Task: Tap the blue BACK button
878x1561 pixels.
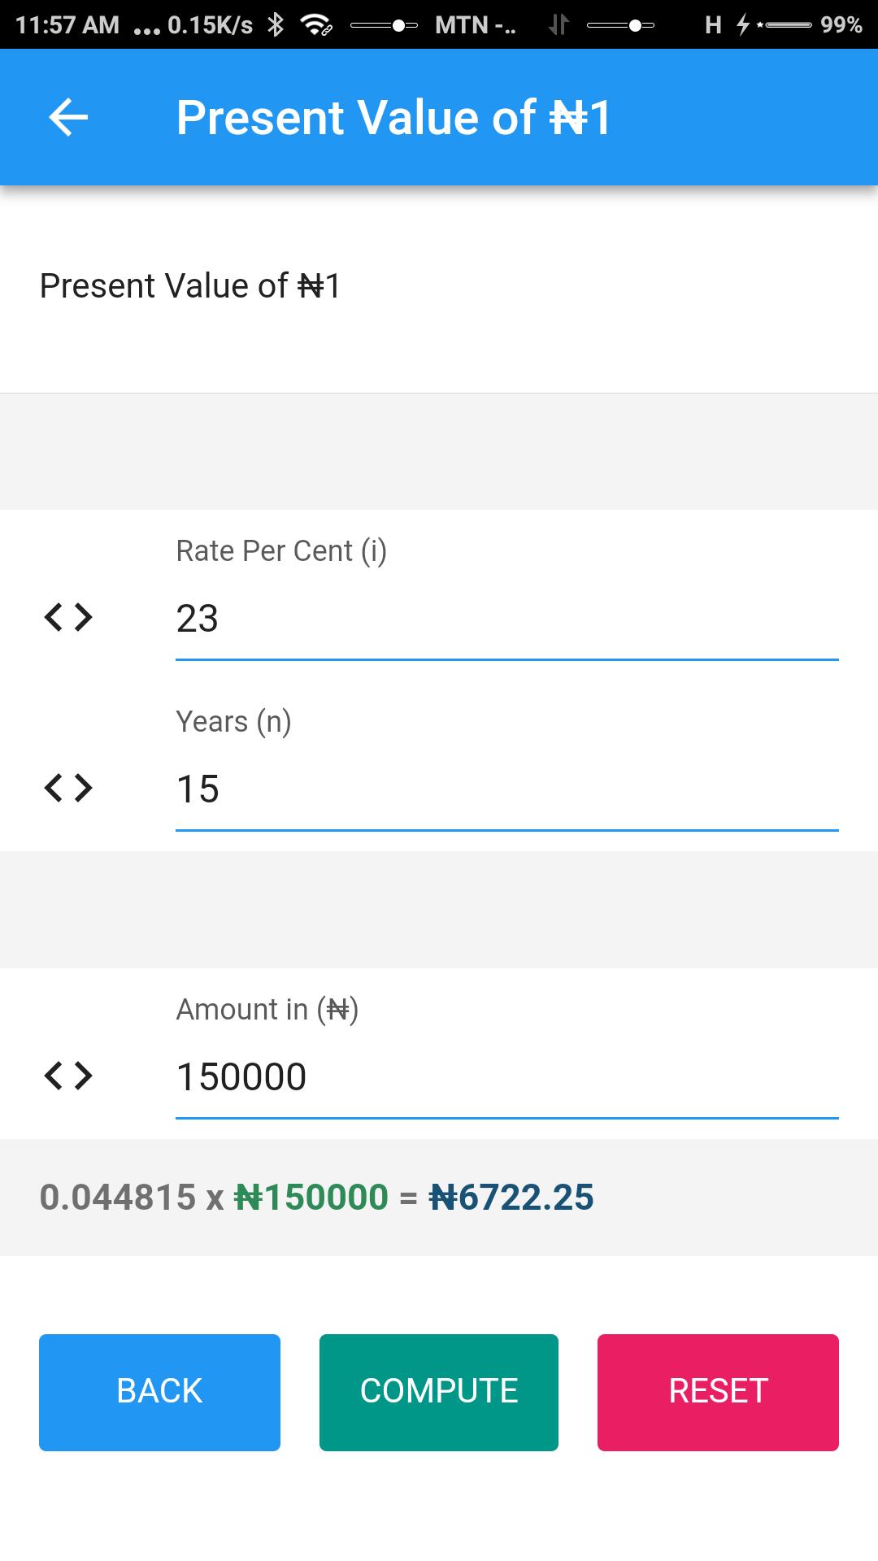Action: (159, 1392)
